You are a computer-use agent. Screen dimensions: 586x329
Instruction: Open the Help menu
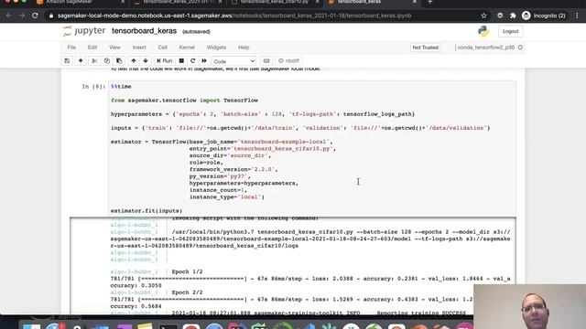[x=244, y=48]
